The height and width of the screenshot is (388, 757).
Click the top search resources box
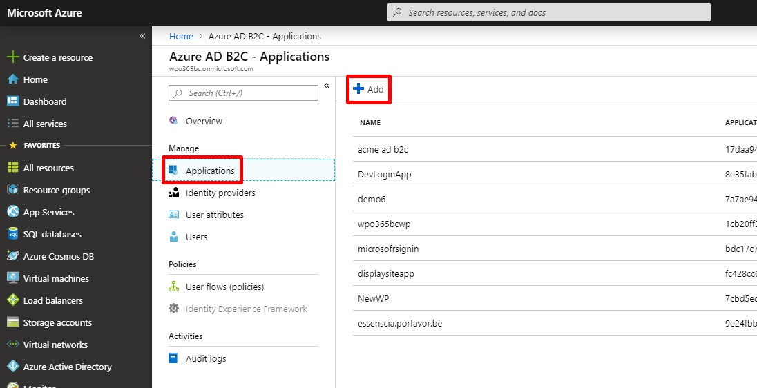tap(549, 13)
